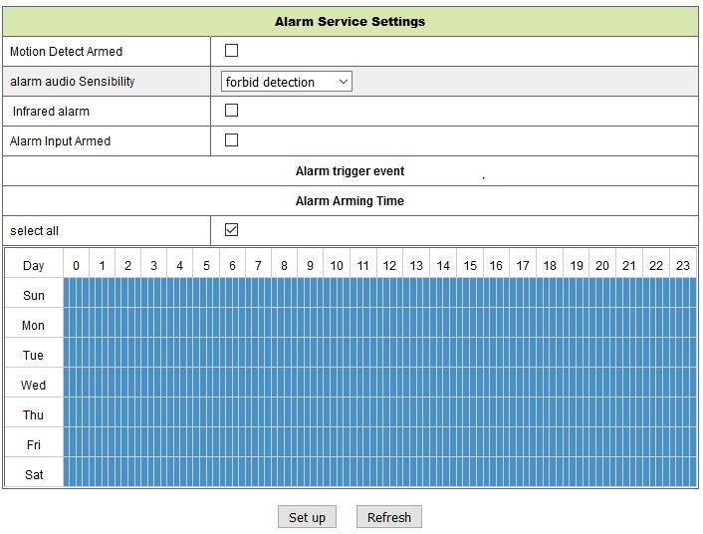
Task: Click the Wed row label
Action: [34, 385]
